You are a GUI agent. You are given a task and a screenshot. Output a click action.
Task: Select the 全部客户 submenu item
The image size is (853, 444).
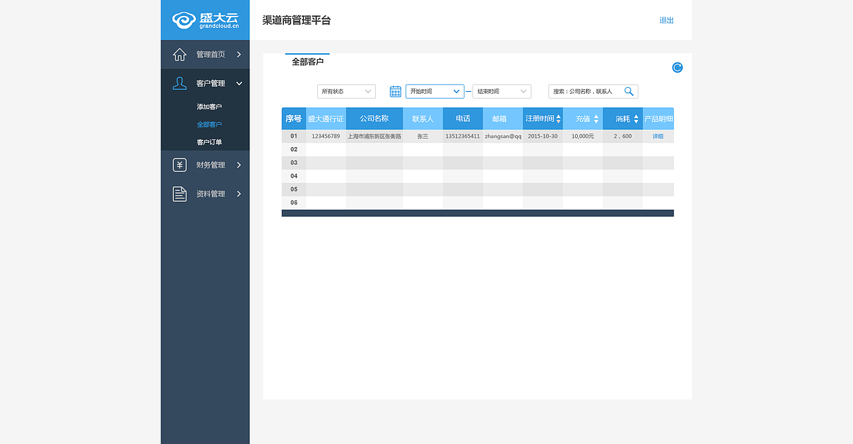point(209,124)
